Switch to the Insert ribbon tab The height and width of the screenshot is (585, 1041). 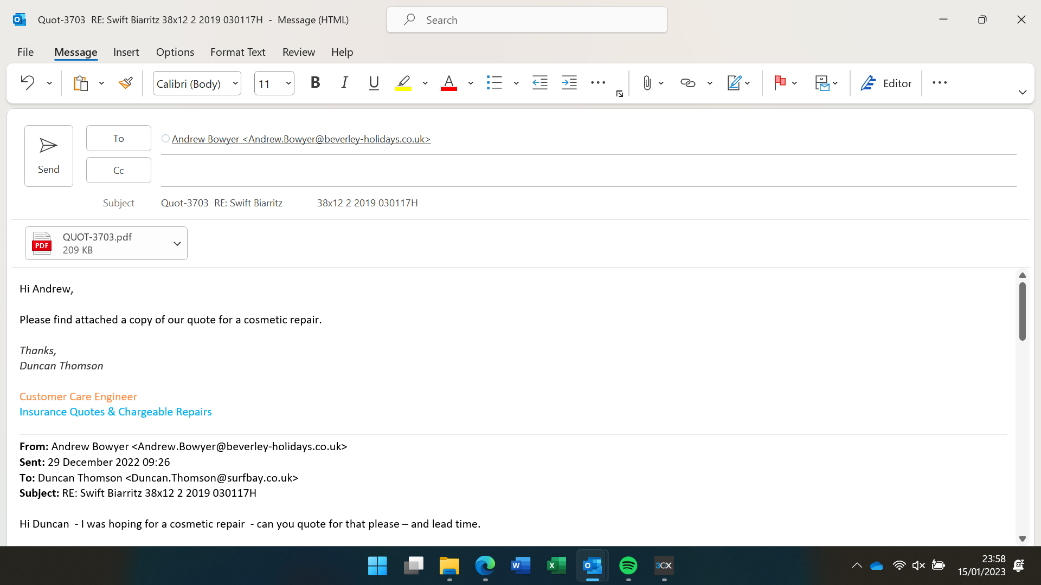point(126,52)
